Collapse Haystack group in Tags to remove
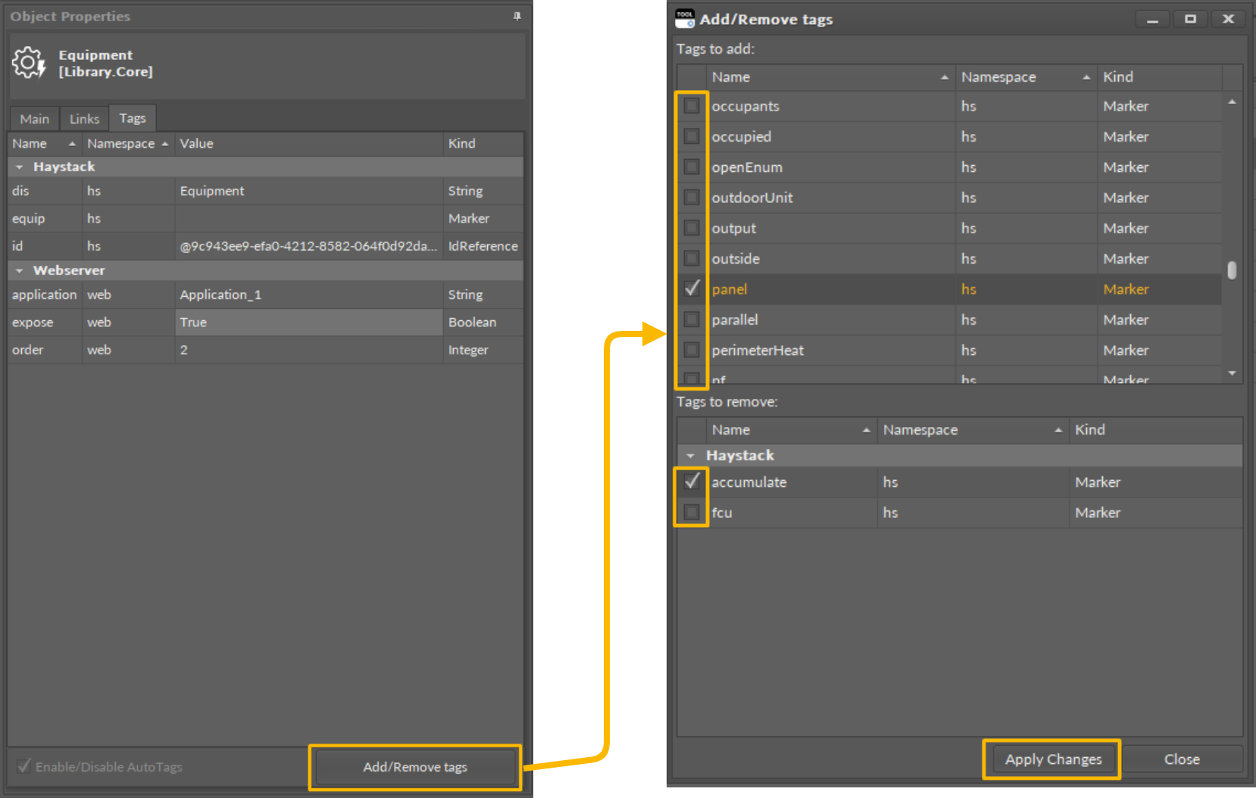This screenshot has width=1256, height=798. (690, 456)
